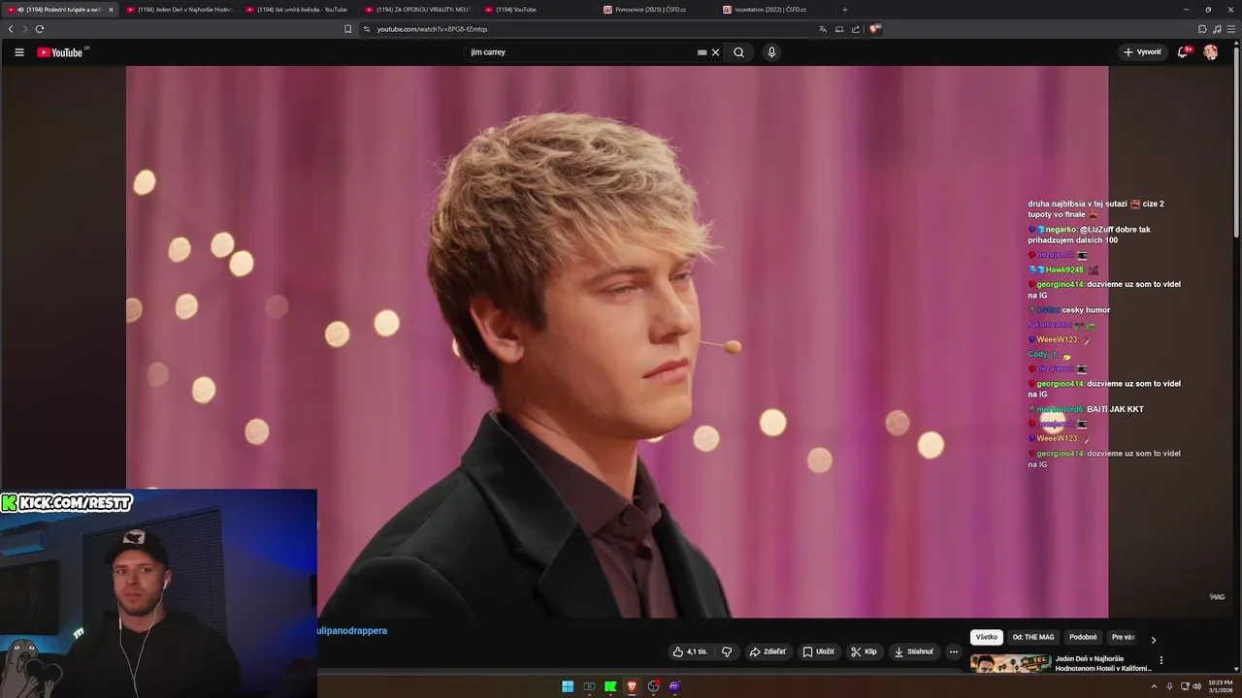Image resolution: width=1242 pixels, height=698 pixels.
Task: Switch to the '(1194) YouTube' browser tab
Action: [537, 10]
